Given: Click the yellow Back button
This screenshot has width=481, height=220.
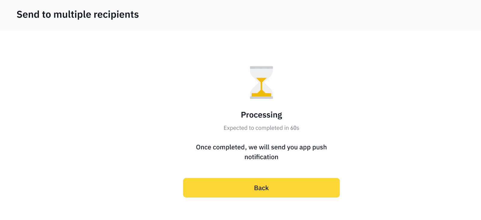Looking at the screenshot, I should click(x=261, y=188).
